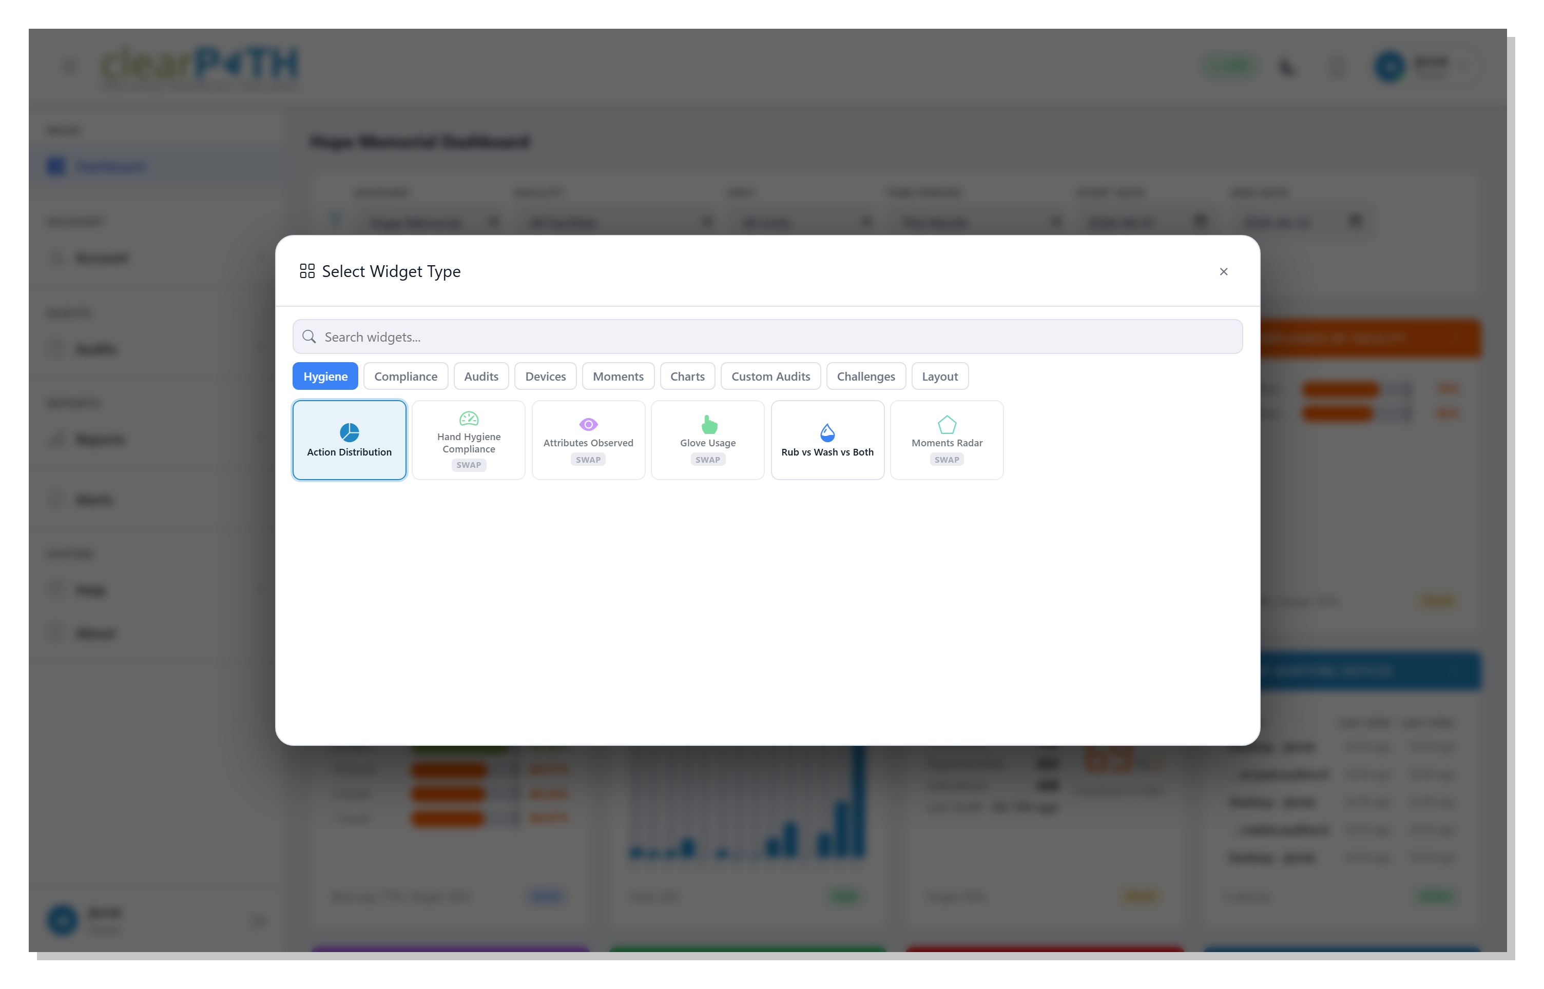
Task: Click SWAP badge under Moments Radar
Action: [x=947, y=460]
